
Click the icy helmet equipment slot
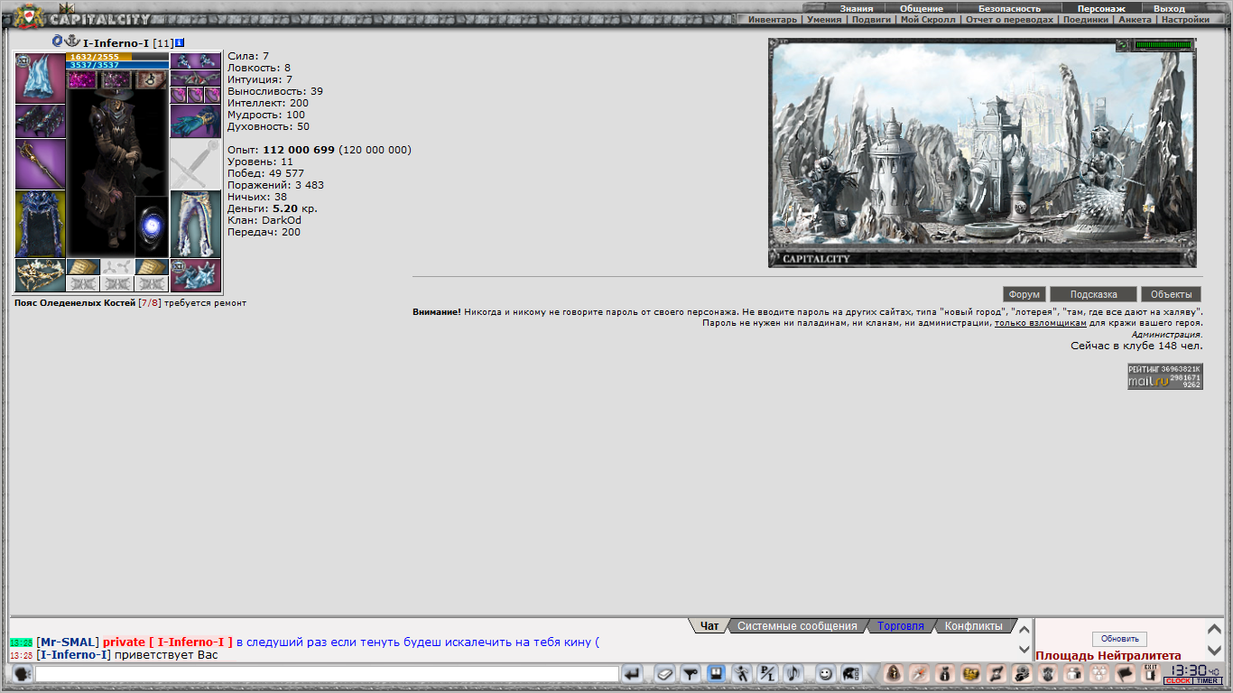pyautogui.click(x=40, y=78)
